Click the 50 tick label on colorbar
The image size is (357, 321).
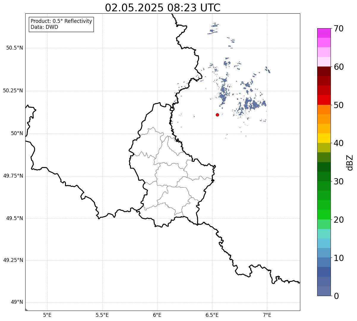click(339, 105)
